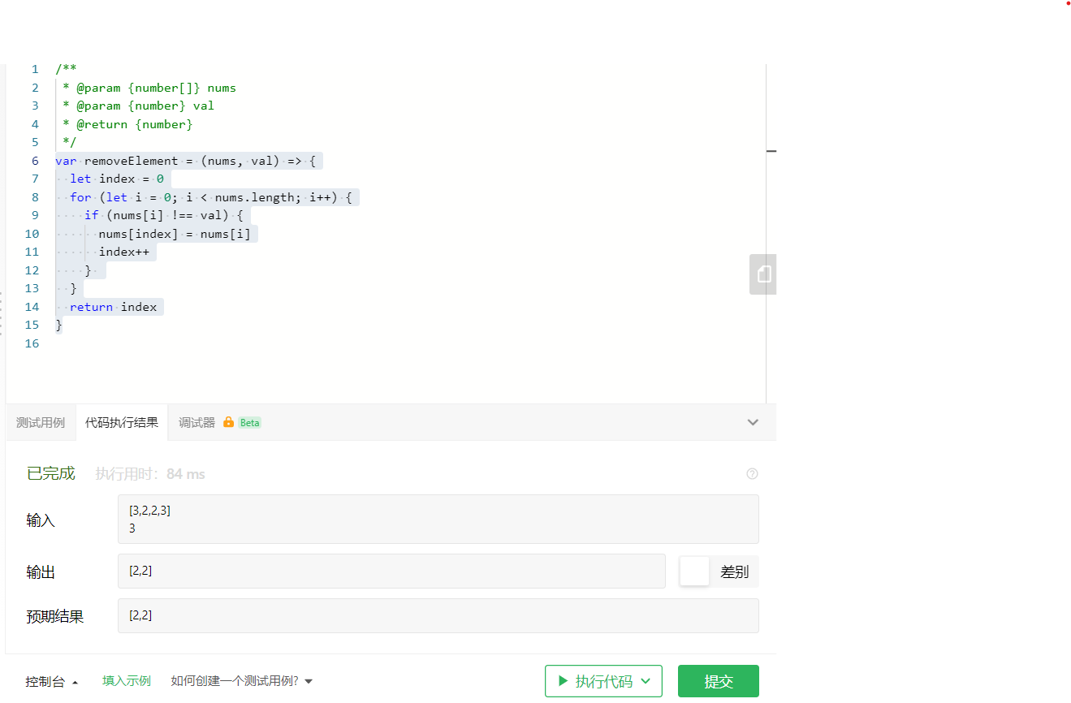This screenshot has height=703, width=1071.
Task: Submit the solution with 提交 button
Action: tap(719, 681)
